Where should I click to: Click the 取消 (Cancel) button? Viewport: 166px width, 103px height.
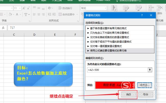pyautogui.click(x=146, y=94)
